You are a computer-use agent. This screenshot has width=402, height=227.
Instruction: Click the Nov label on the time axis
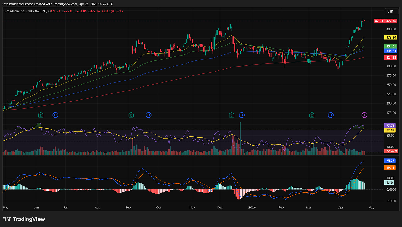tap(192, 207)
